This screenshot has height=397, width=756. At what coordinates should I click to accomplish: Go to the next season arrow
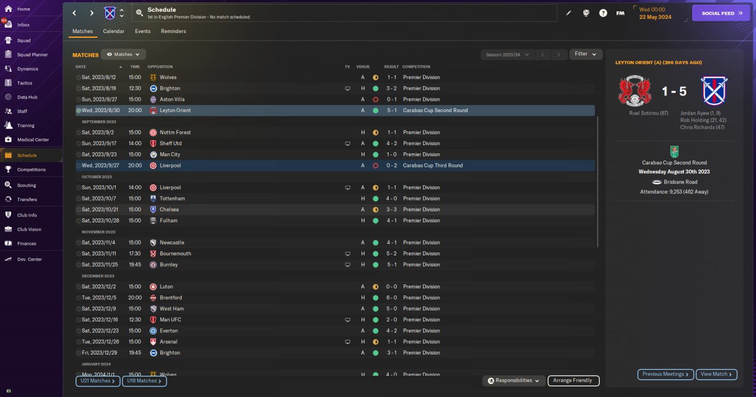tap(559, 54)
